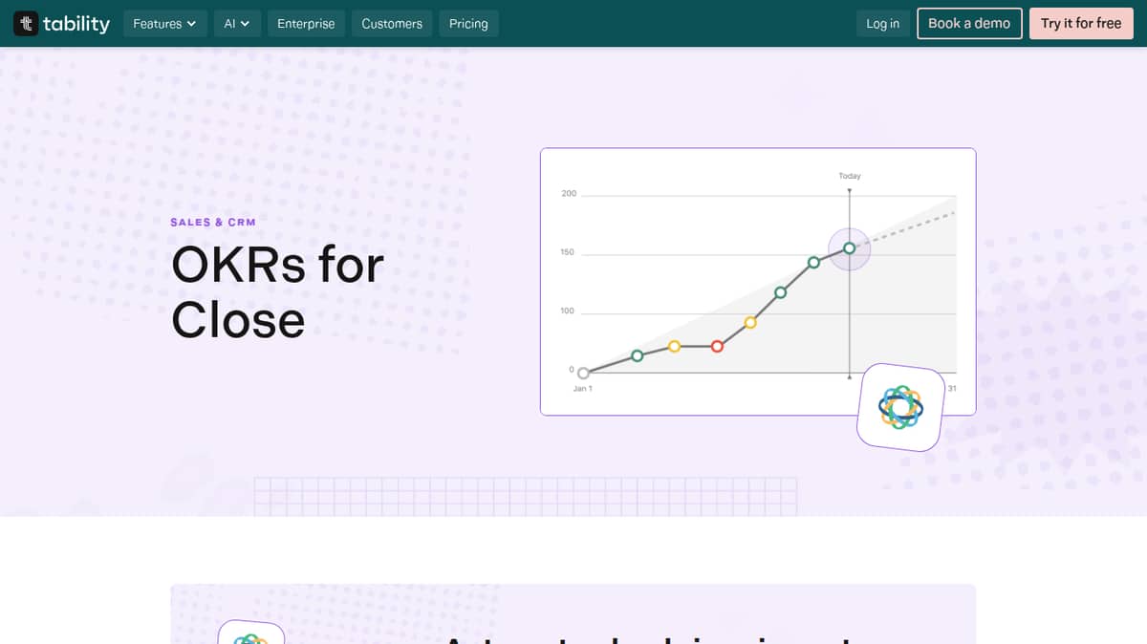Screen dimensions: 1147x644
Task: Click the Sales & CRM category label
Action: tap(213, 223)
